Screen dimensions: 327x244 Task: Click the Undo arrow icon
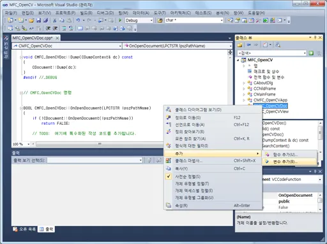tap(78, 20)
